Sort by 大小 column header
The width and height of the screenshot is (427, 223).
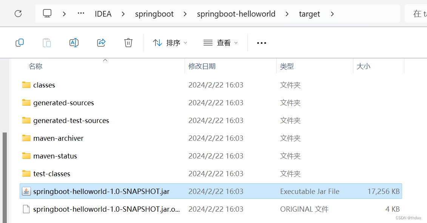(x=363, y=66)
